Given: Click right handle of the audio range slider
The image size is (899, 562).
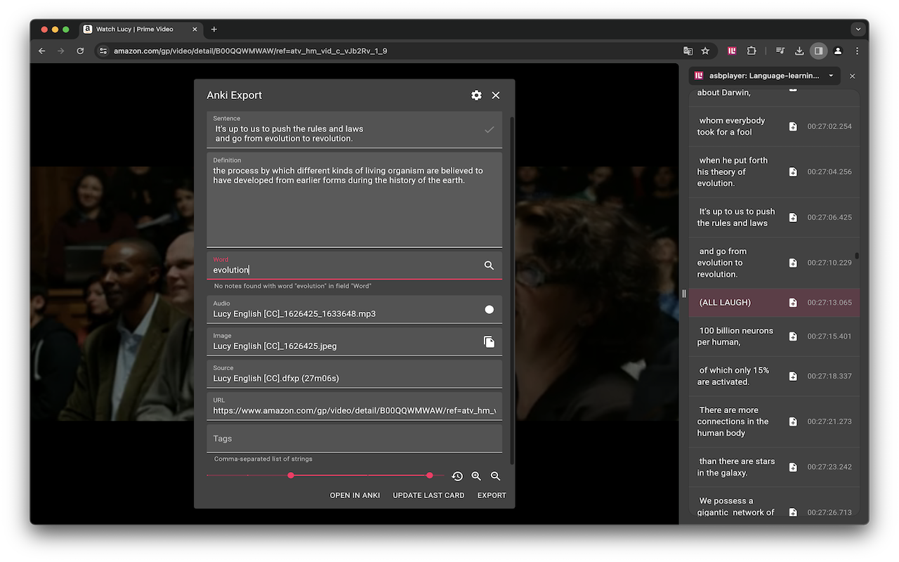Looking at the screenshot, I should [430, 476].
